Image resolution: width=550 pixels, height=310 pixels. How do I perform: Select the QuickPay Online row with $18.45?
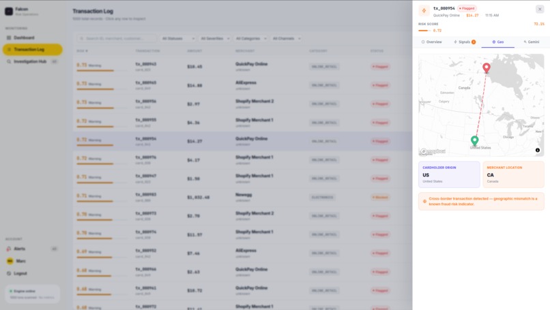(242, 67)
